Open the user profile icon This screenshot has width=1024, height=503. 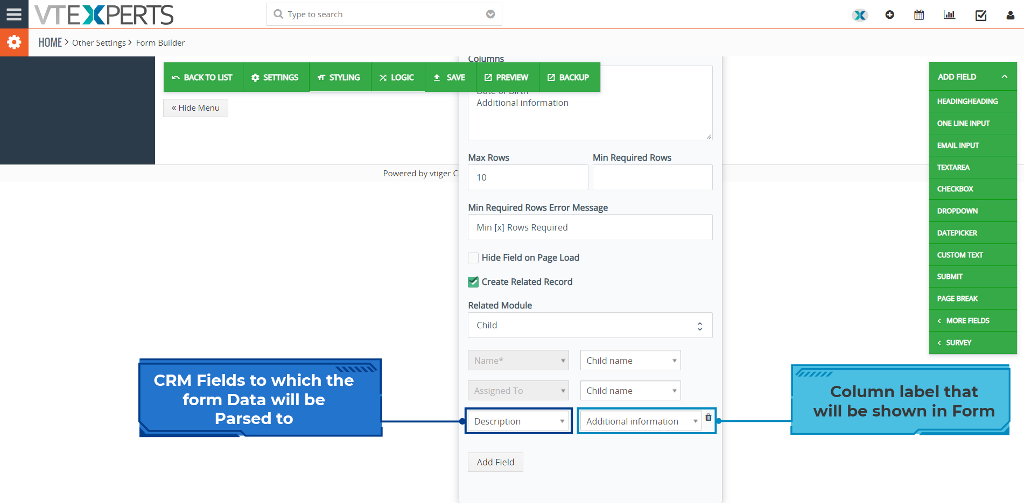point(1010,15)
